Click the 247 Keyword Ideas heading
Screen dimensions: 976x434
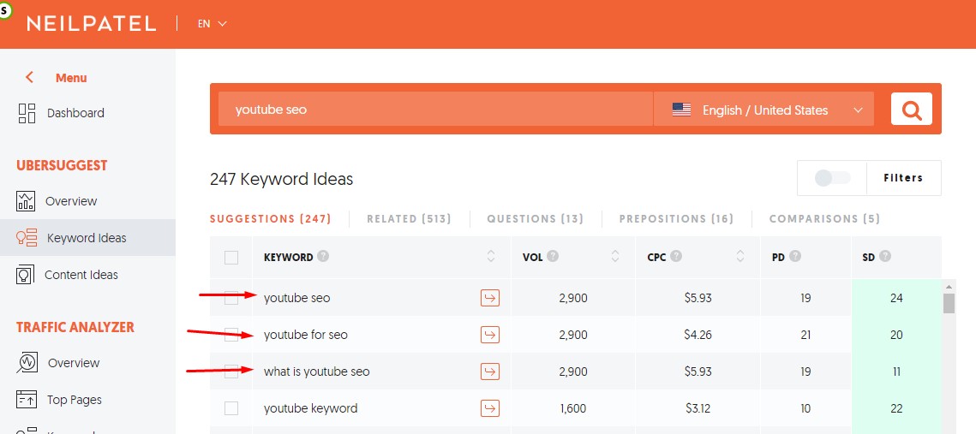point(281,180)
